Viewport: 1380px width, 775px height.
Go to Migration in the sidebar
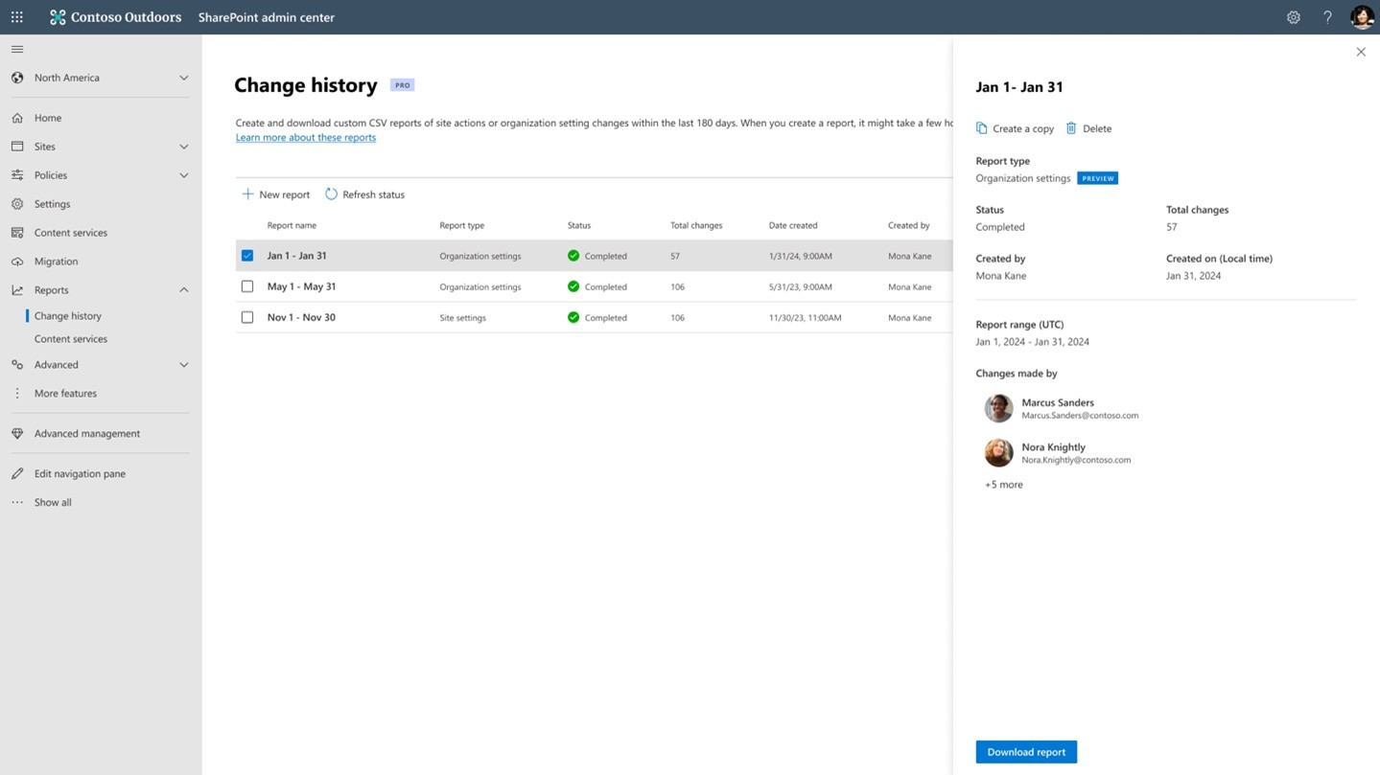pos(56,262)
